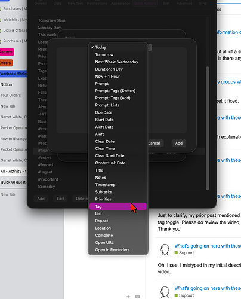
Task: Select Now + 1 Hour option
Action: coord(118,77)
